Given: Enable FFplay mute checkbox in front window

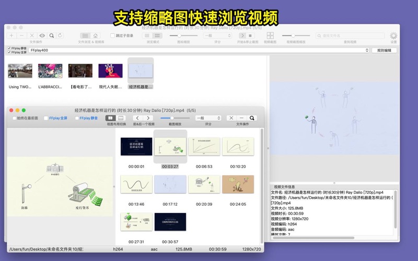Looking at the screenshot, I should (77, 118).
